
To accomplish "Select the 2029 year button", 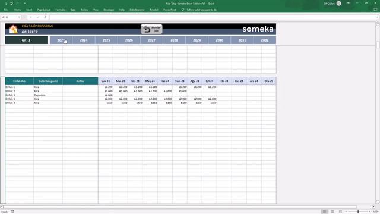I will point(197,40).
